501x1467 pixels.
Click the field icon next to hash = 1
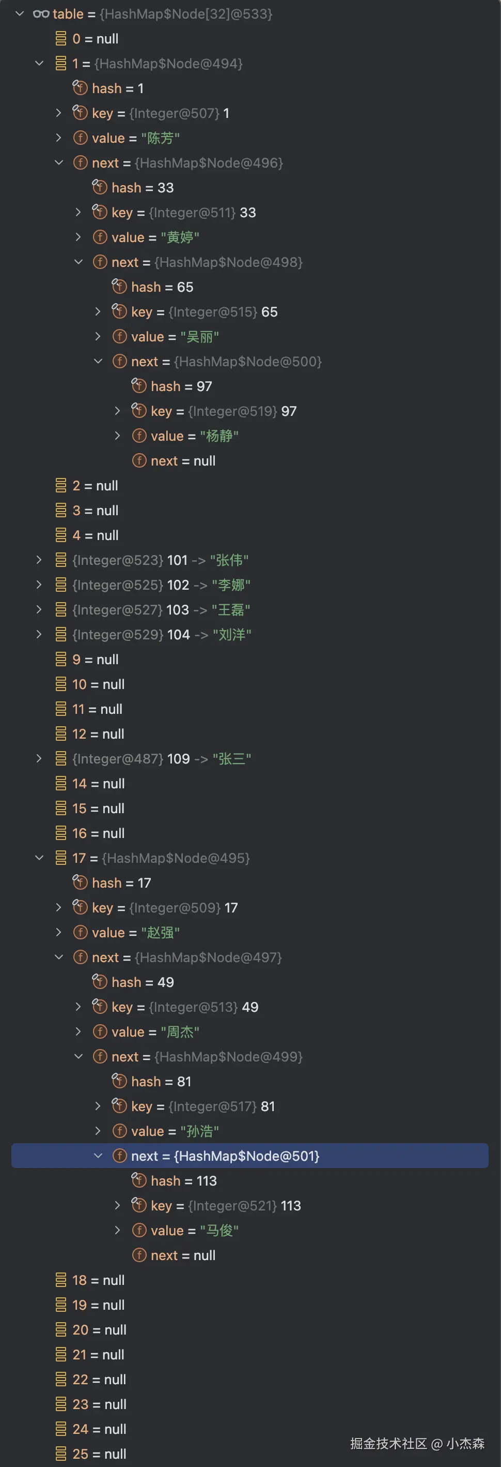(80, 88)
